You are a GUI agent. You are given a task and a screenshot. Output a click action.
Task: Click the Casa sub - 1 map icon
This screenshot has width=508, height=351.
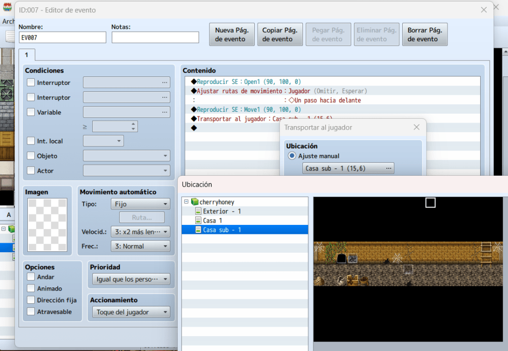coord(198,230)
